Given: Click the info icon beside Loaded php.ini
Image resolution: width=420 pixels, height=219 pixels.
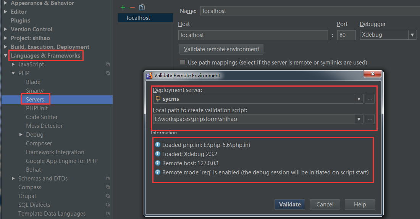Looking at the screenshot, I should coord(158,145).
